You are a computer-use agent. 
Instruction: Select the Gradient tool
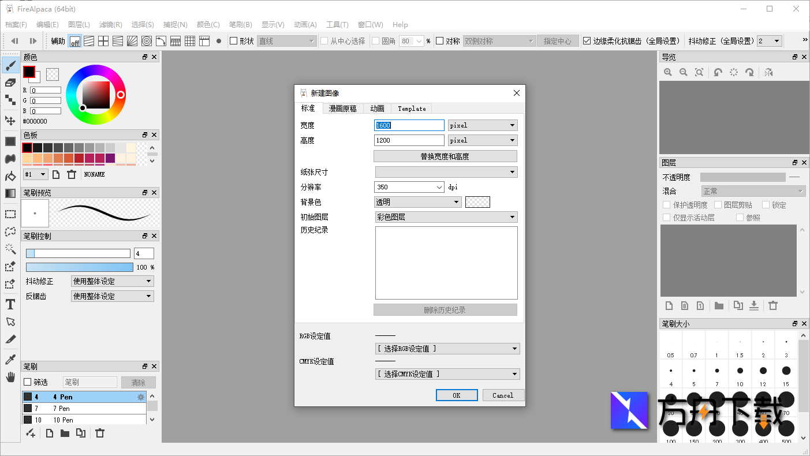[10, 193]
